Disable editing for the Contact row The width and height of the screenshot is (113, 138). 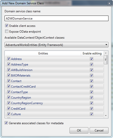91,81
